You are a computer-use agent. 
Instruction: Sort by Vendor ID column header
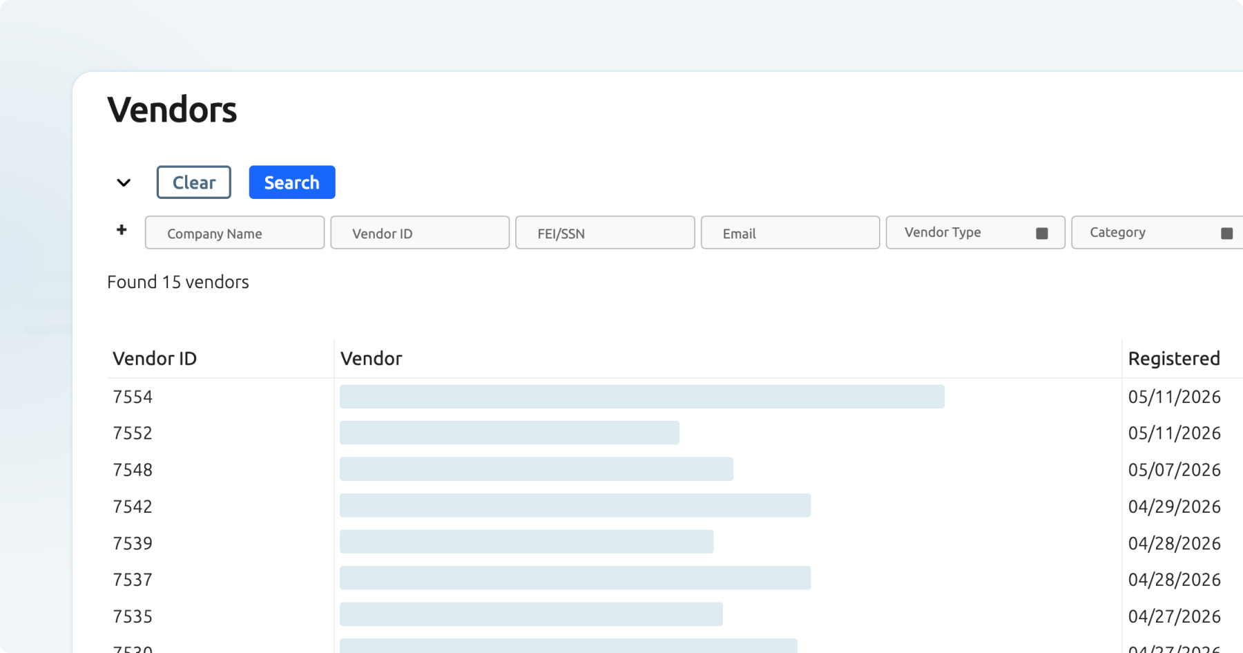tap(155, 359)
